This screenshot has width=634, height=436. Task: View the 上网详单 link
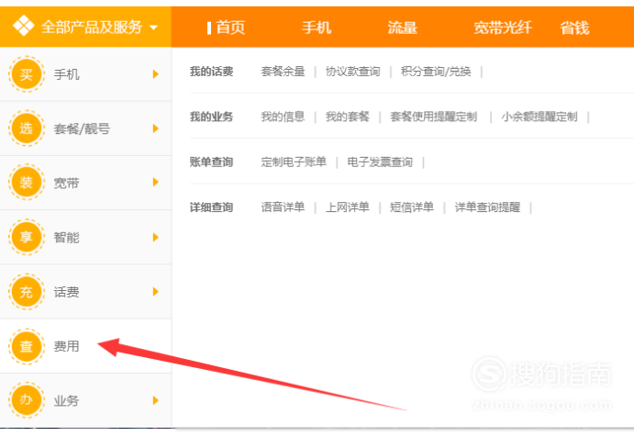[x=348, y=207]
